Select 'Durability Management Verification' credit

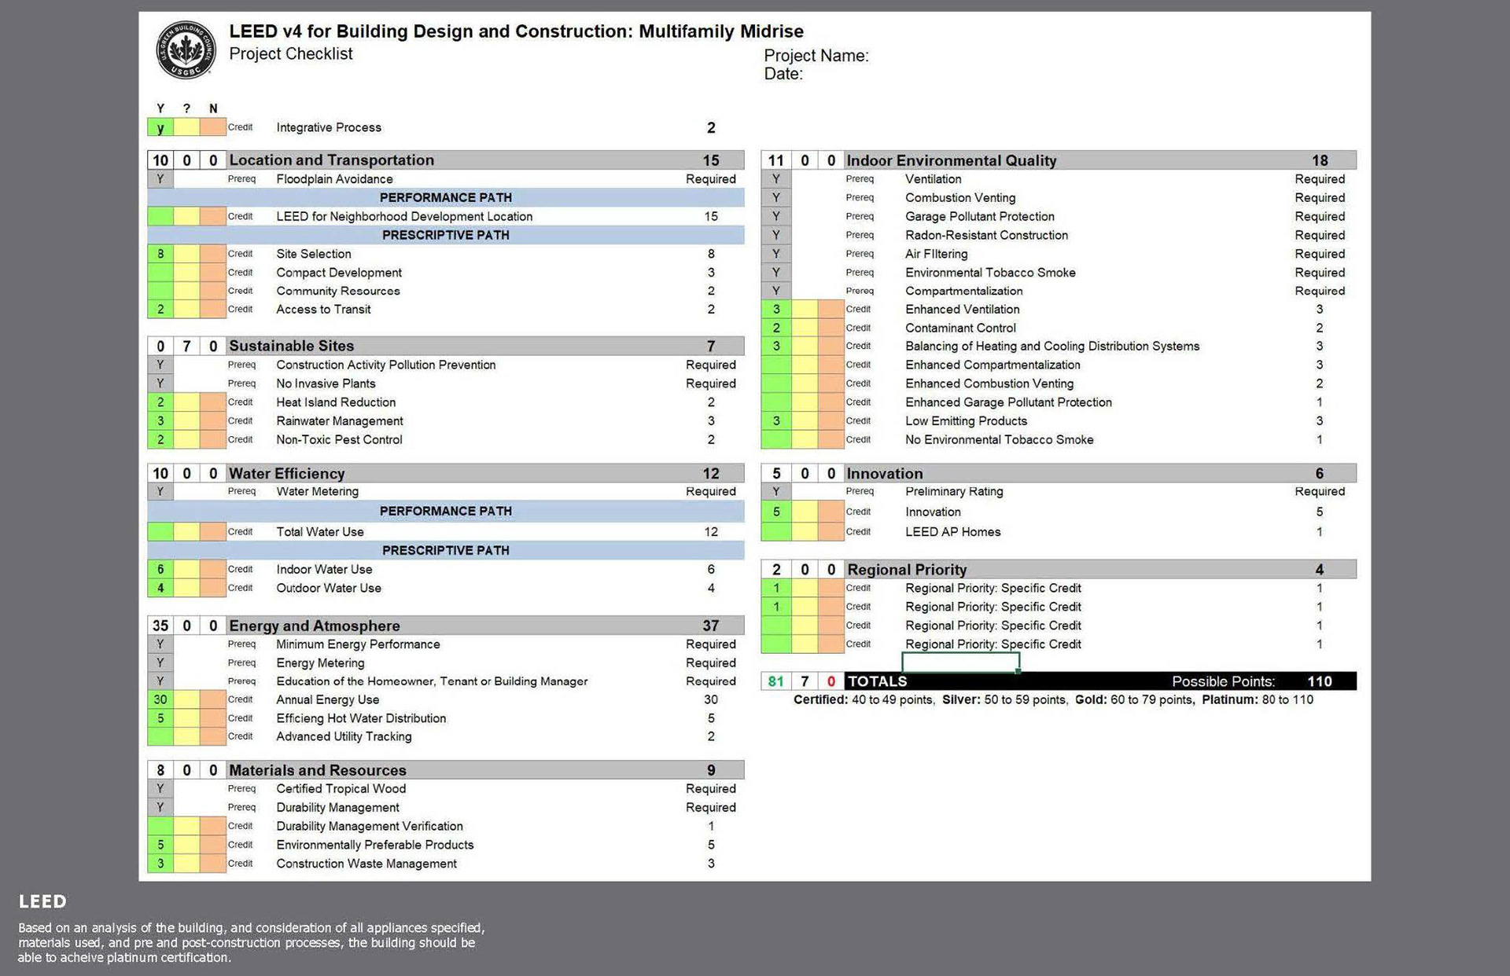pyautogui.click(x=370, y=826)
